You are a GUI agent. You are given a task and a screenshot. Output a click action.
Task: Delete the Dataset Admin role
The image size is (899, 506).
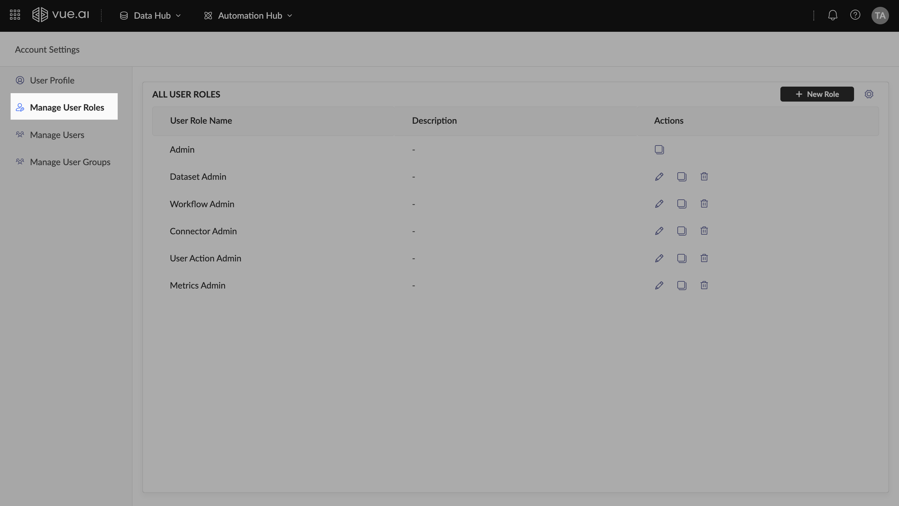[704, 177]
